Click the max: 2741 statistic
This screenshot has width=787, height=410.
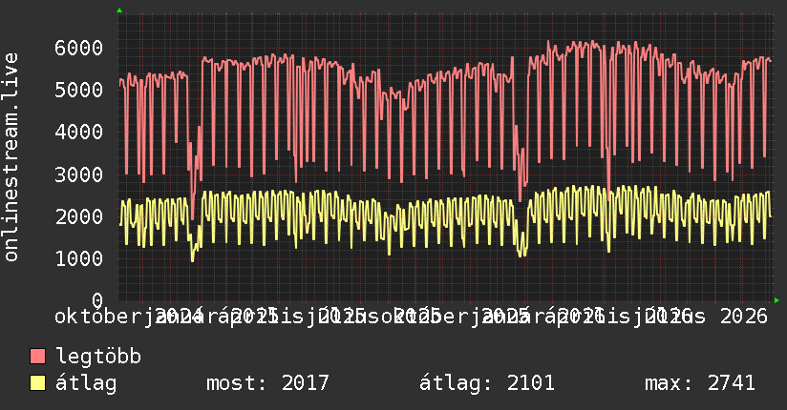[x=700, y=383]
